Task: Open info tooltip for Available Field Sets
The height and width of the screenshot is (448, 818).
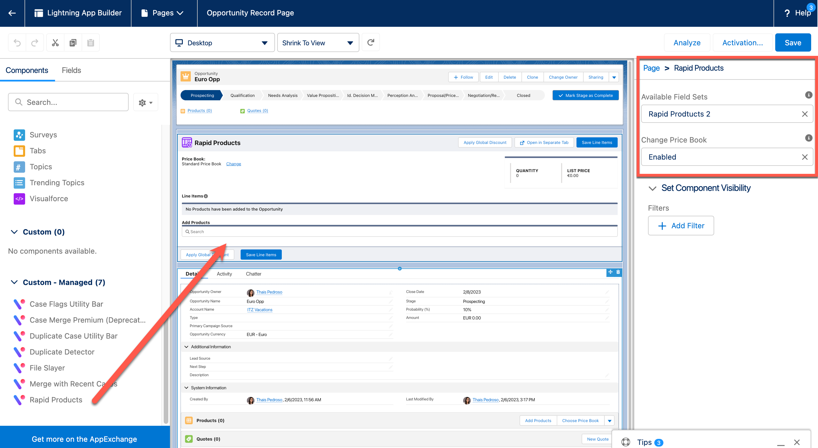Action: 809,95
